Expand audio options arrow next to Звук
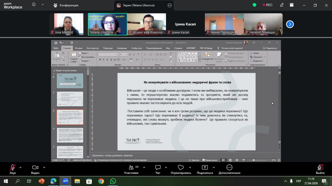The height and width of the screenshot is (186, 332). point(20,167)
